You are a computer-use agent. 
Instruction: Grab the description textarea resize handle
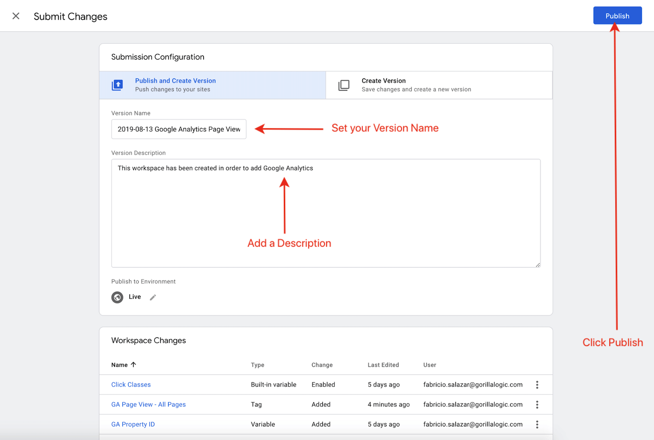tap(538, 265)
